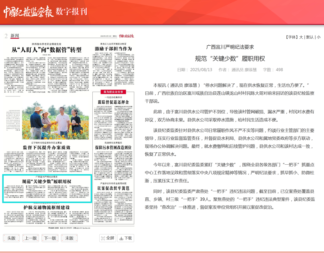The width and height of the screenshot is (324, 253).
Task: Click the 中国纪检监察报 masthead logo
Action: pyautogui.click(x=28, y=12)
